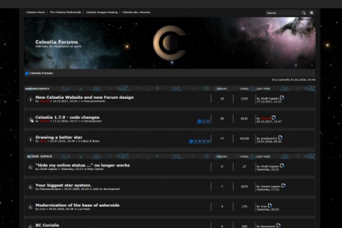Open Celestia Images Hosting link
The height and width of the screenshot is (228, 342).
[x=102, y=12]
